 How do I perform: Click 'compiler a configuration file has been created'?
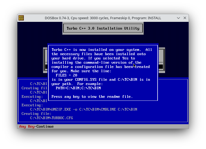[x=101, y=67]
